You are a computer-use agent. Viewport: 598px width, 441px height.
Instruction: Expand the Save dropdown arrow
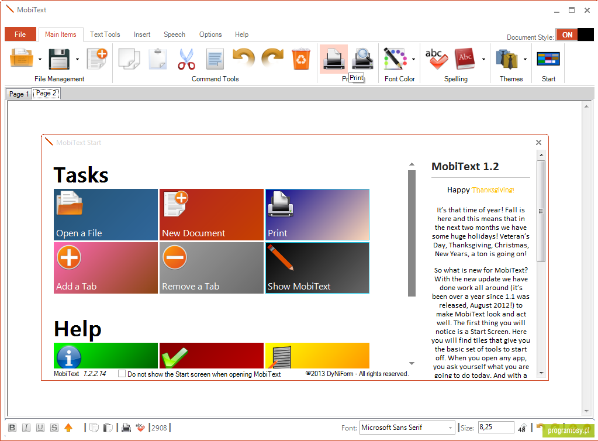(x=77, y=59)
